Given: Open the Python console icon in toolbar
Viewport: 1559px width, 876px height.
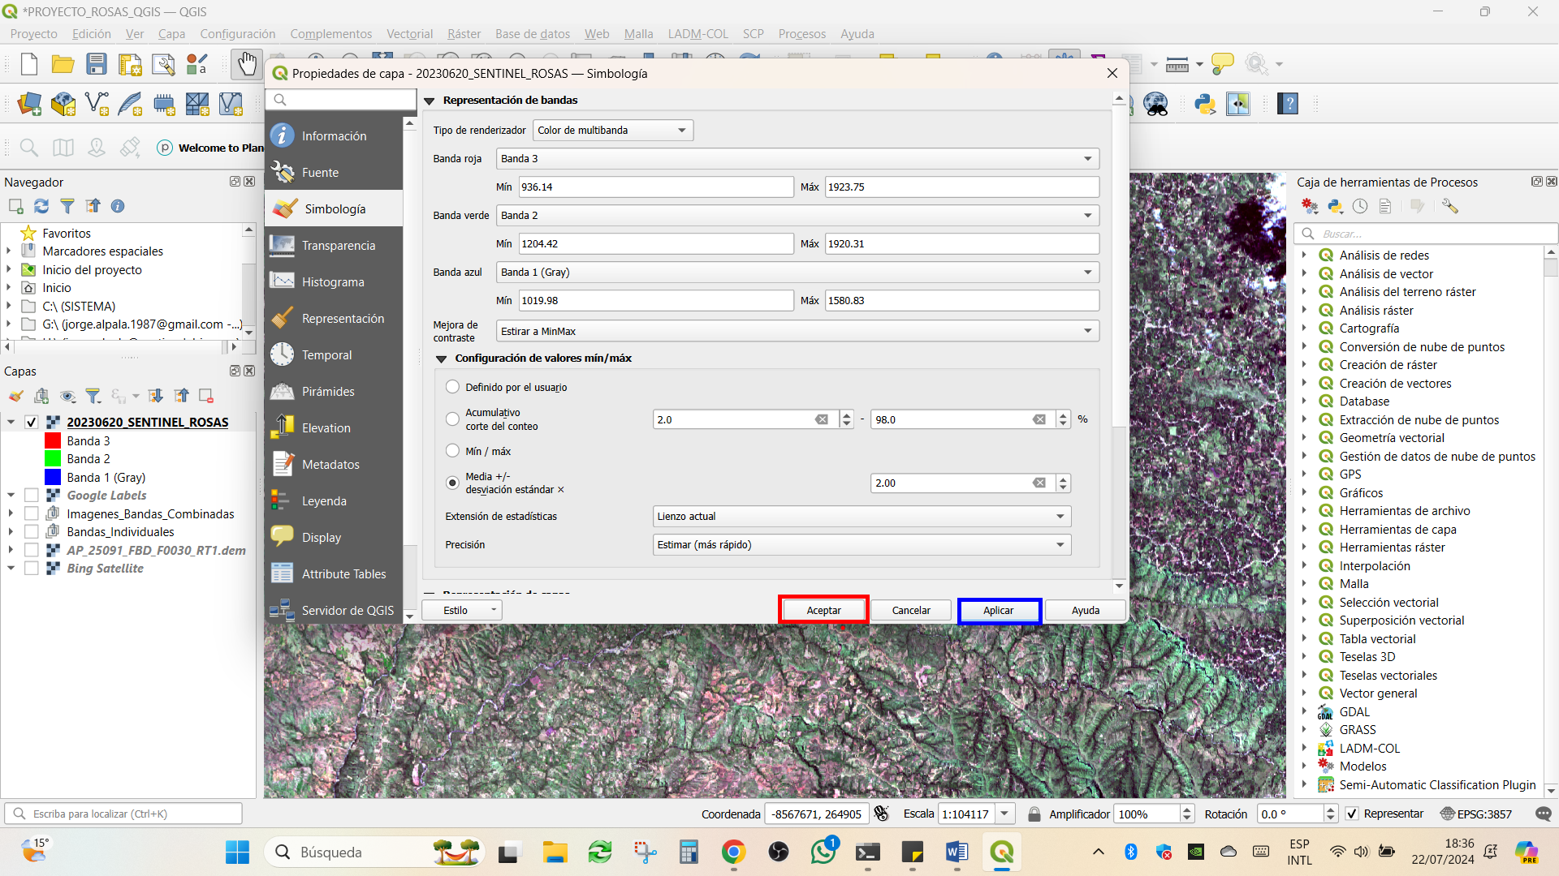Looking at the screenshot, I should (1205, 104).
